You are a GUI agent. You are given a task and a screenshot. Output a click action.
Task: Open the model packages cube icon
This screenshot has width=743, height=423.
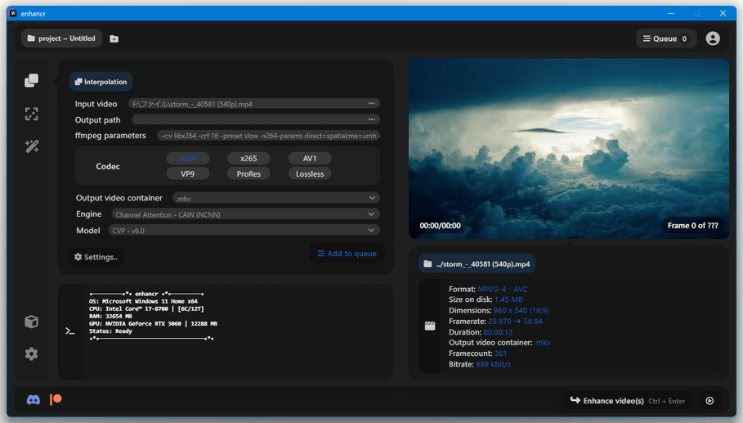(31, 322)
